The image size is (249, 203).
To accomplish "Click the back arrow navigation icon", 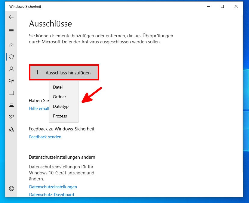I will (x=11, y=17).
